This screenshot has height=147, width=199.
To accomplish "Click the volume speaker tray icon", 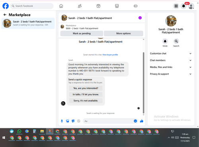I will [172, 137].
